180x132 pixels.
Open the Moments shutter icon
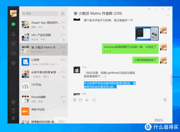point(13,63)
